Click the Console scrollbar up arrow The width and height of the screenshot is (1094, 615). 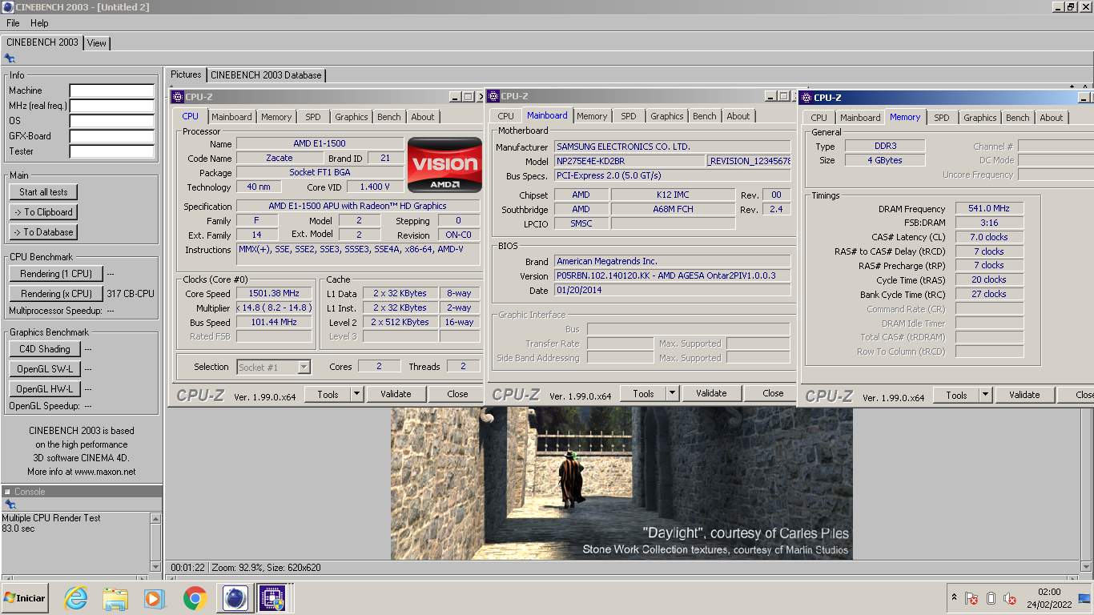click(155, 519)
